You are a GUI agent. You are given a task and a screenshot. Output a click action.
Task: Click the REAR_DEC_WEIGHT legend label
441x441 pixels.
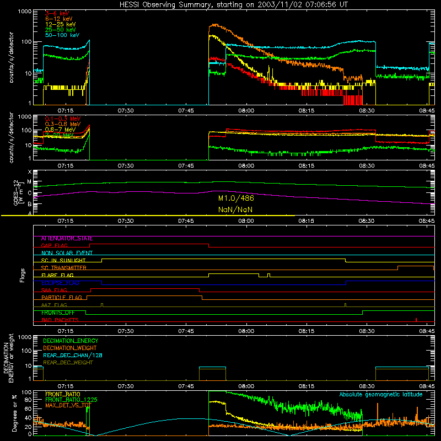point(68,363)
